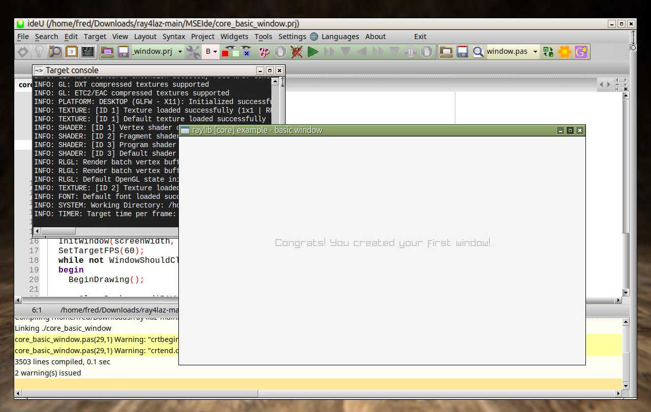
Task: Open the B build mode dropdown
Action: [x=215, y=52]
